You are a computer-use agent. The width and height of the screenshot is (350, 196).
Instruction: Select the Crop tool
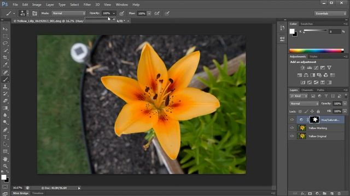5,57
